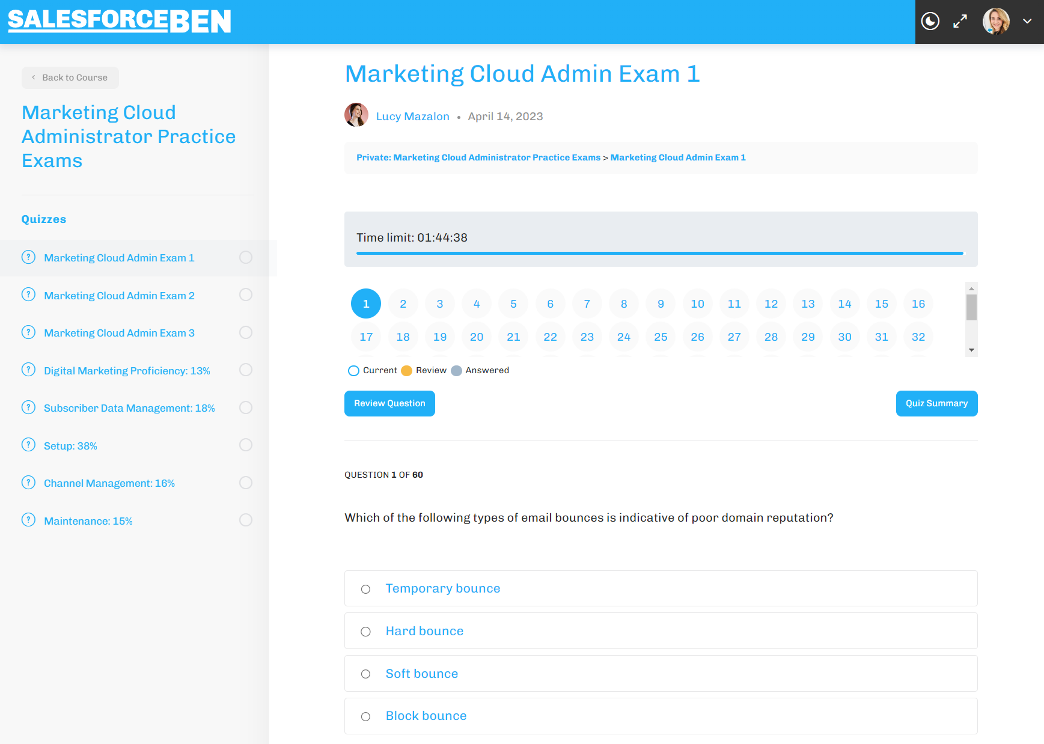This screenshot has width=1044, height=744.
Task: Open Marketing Cloud Admin Exam 3 quiz
Action: [x=119, y=333]
